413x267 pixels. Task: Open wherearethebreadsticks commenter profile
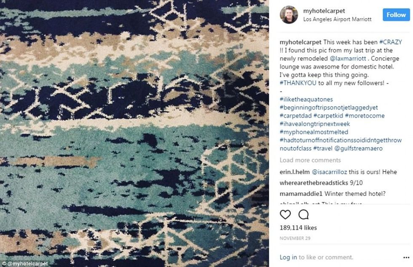314,183
